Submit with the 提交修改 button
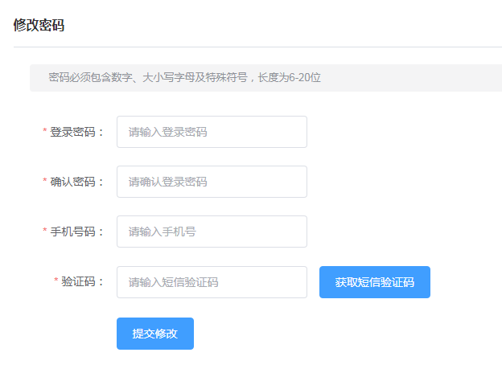The width and height of the screenshot is (502, 373). pyautogui.click(x=155, y=334)
